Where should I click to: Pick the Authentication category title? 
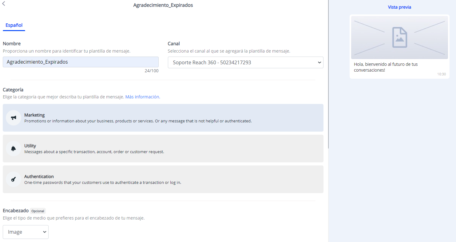(x=39, y=177)
